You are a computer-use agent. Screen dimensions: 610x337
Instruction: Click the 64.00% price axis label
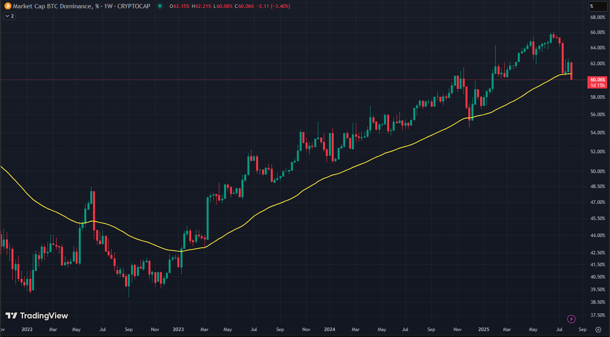[598, 48]
